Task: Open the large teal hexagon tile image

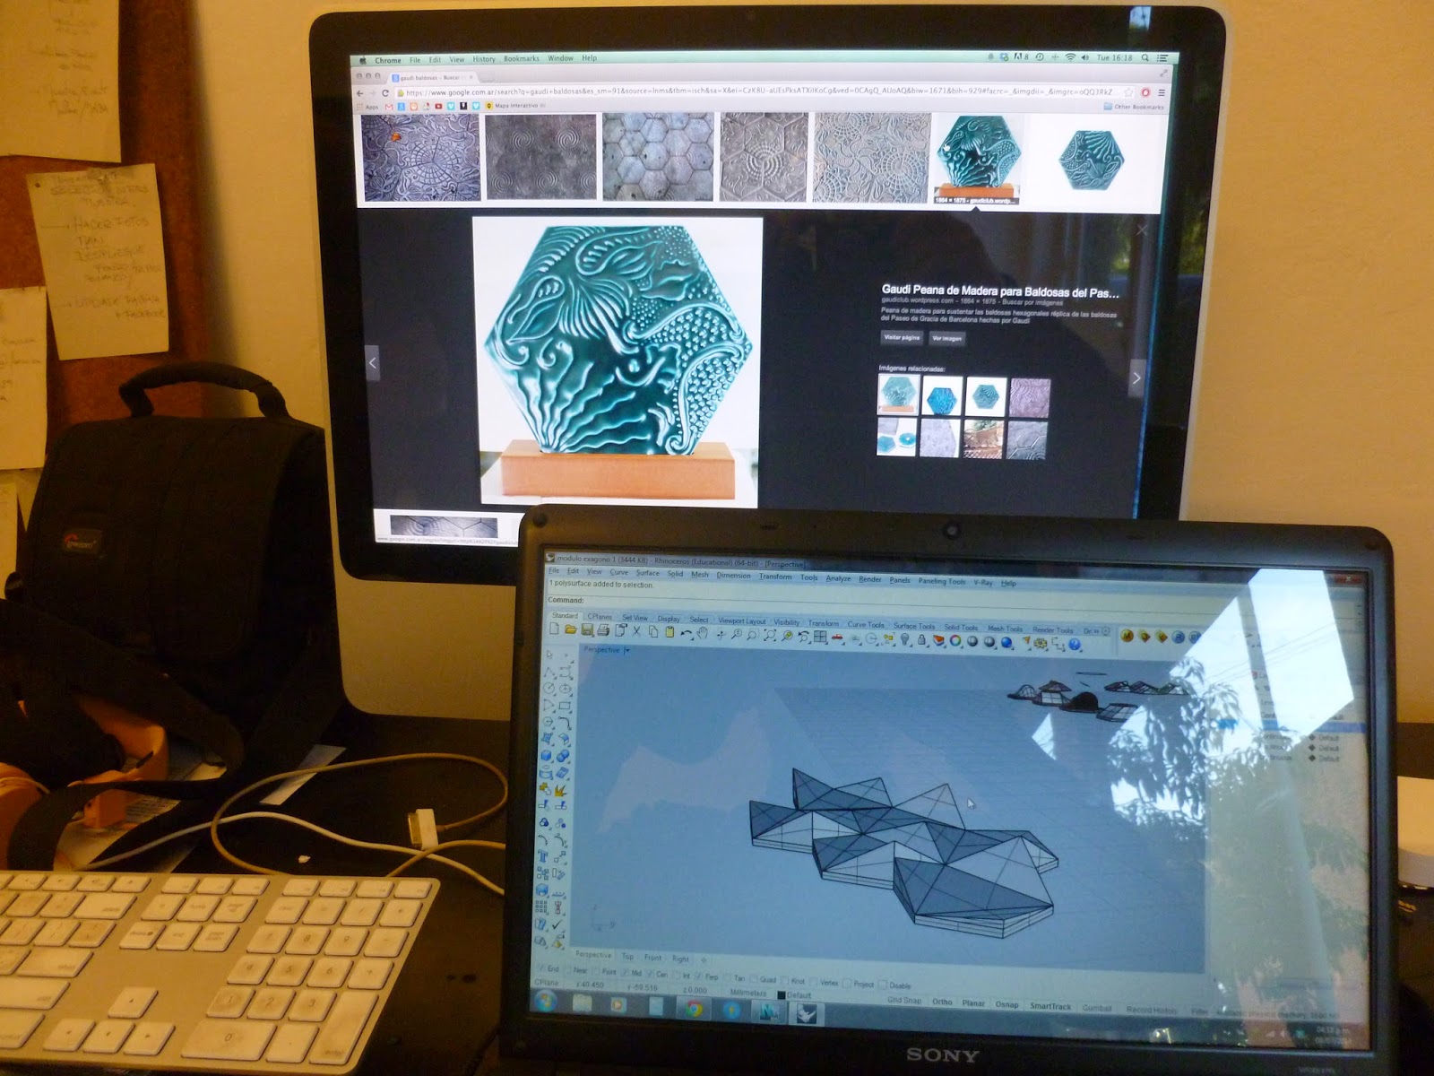Action: 618,361
